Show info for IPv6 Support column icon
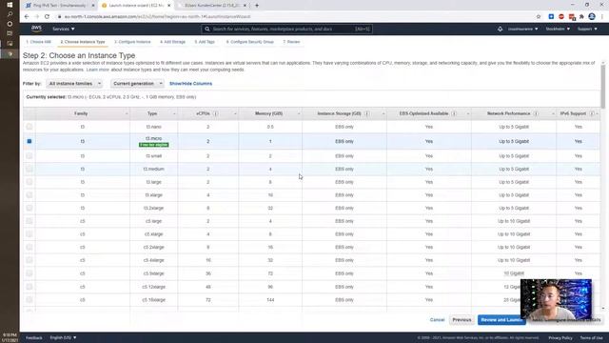 tap(592, 113)
